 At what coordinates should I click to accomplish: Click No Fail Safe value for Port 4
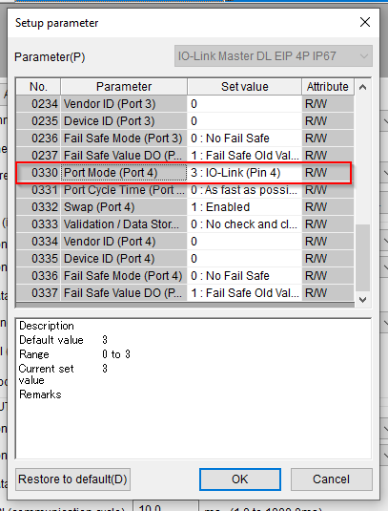point(245,276)
